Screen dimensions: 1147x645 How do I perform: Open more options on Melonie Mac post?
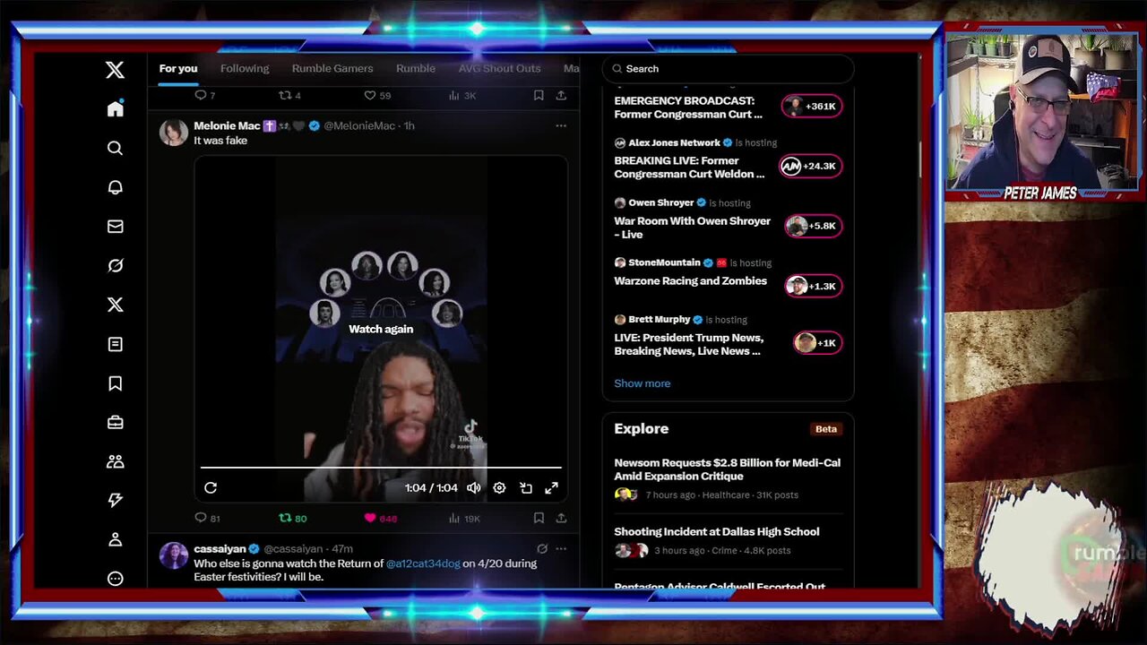(x=561, y=125)
